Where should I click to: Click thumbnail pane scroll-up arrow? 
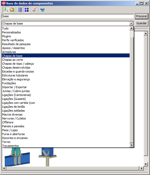pyautogui.click(x=146, y=33)
